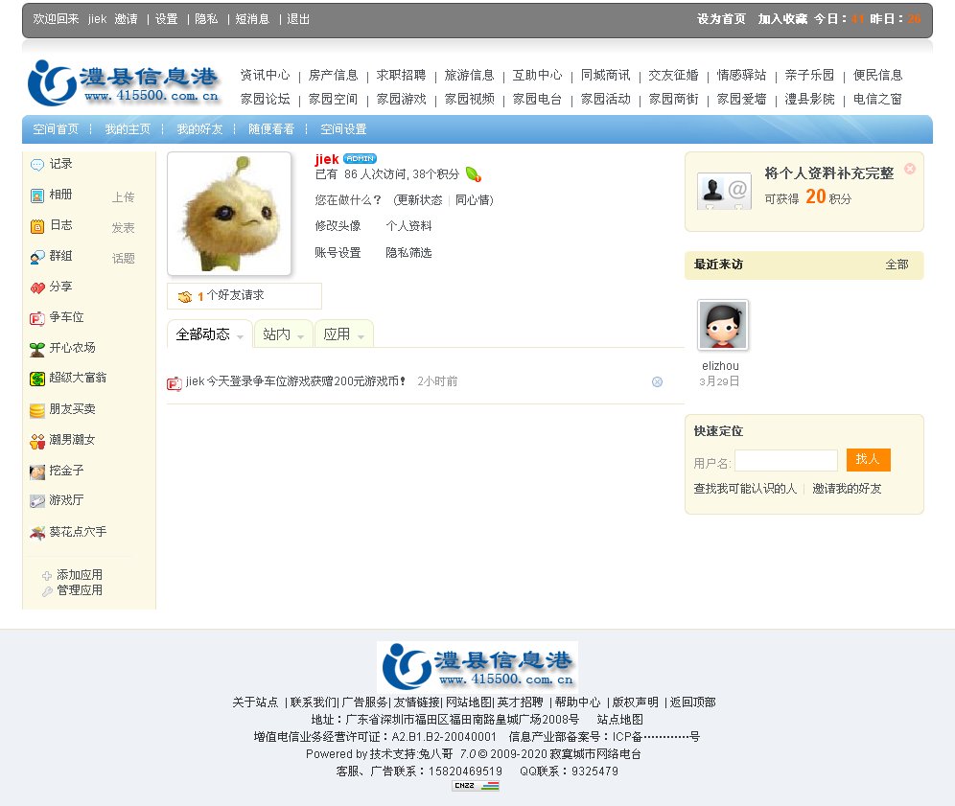Click the 日志 blog icon
The width and height of the screenshot is (955, 806).
(37, 226)
